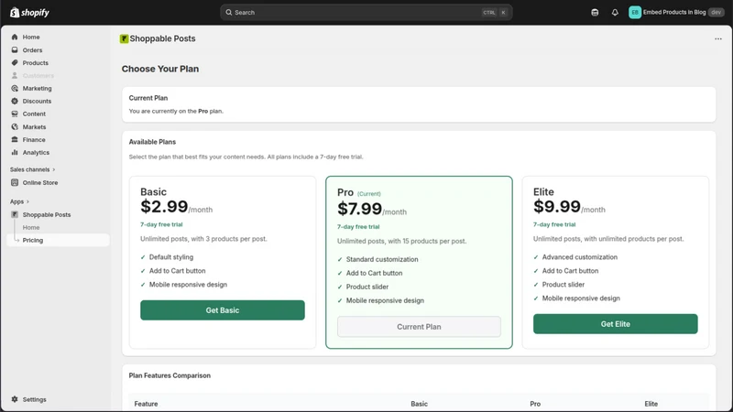
Task: Click the Analytics bar chart icon
Action: tap(15, 152)
